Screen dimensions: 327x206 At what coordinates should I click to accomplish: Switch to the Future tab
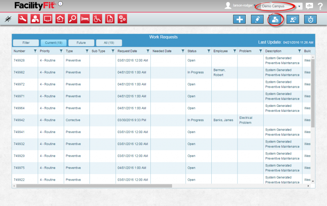tap(81, 43)
